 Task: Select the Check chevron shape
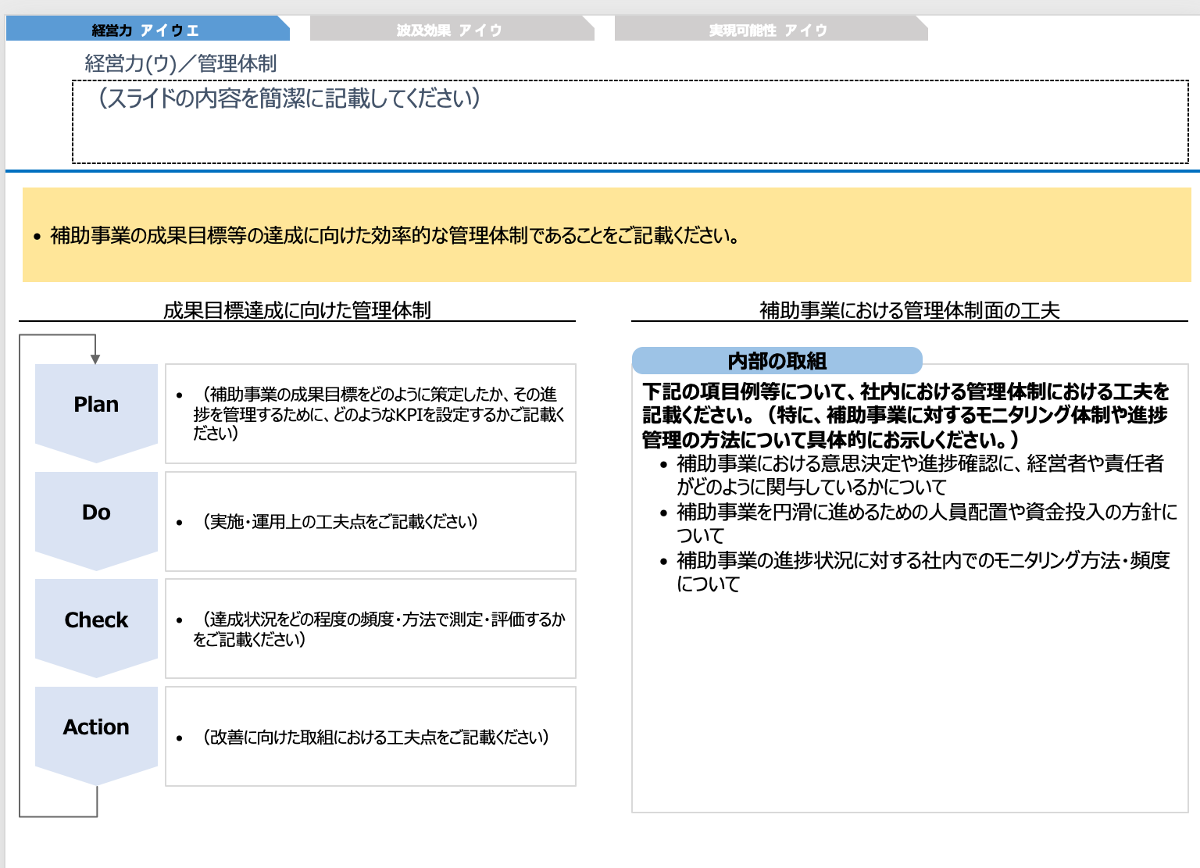(95, 620)
